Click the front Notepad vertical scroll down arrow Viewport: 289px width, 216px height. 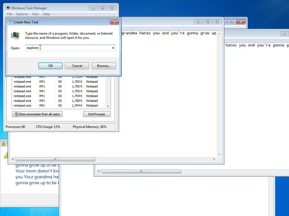(219, 155)
